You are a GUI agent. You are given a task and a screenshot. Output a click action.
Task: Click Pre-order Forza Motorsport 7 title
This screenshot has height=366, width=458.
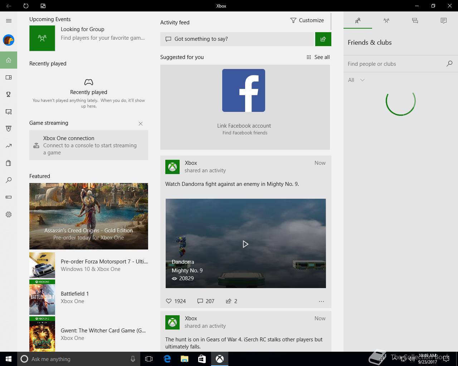[104, 262]
